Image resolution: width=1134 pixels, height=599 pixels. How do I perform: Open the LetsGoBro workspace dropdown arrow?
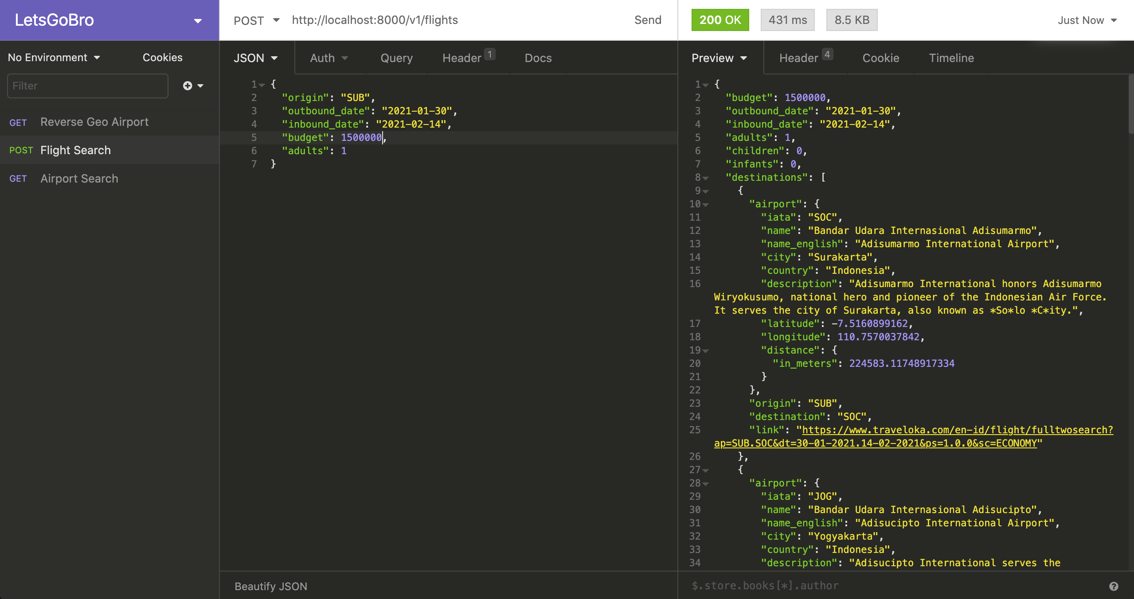coord(198,20)
